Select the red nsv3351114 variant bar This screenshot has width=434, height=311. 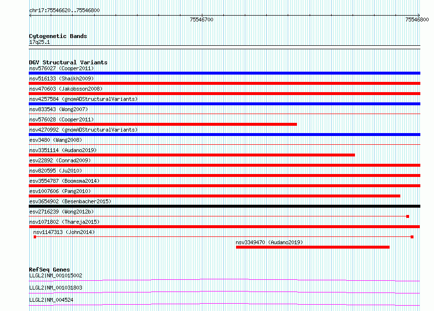pyautogui.click(x=192, y=155)
